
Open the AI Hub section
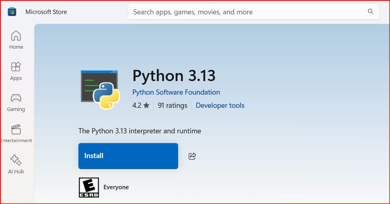(16, 165)
